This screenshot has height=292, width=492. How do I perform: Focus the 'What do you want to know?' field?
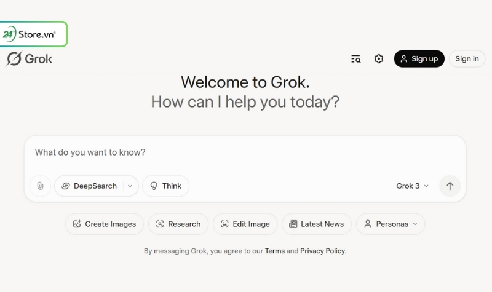pos(245,152)
